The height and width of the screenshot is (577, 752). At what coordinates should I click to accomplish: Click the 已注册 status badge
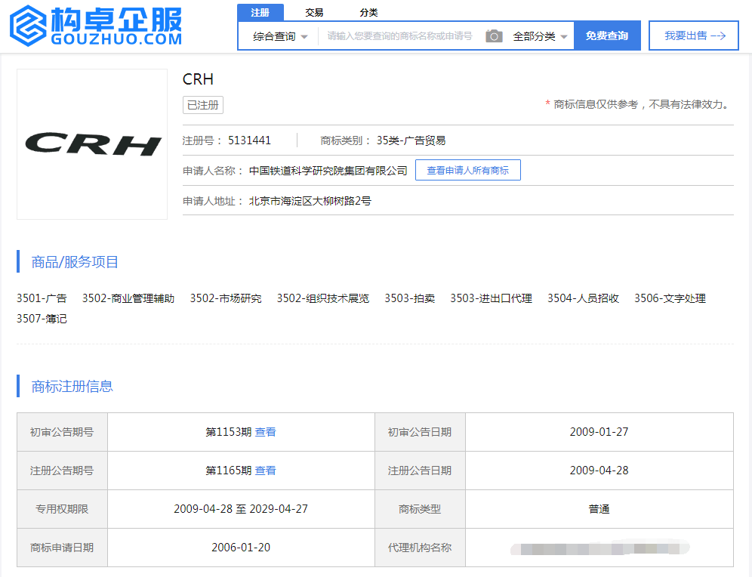[x=203, y=105]
